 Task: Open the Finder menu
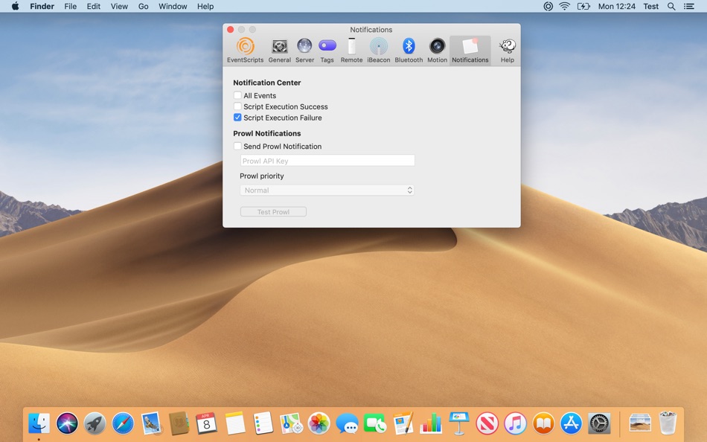(42, 6)
